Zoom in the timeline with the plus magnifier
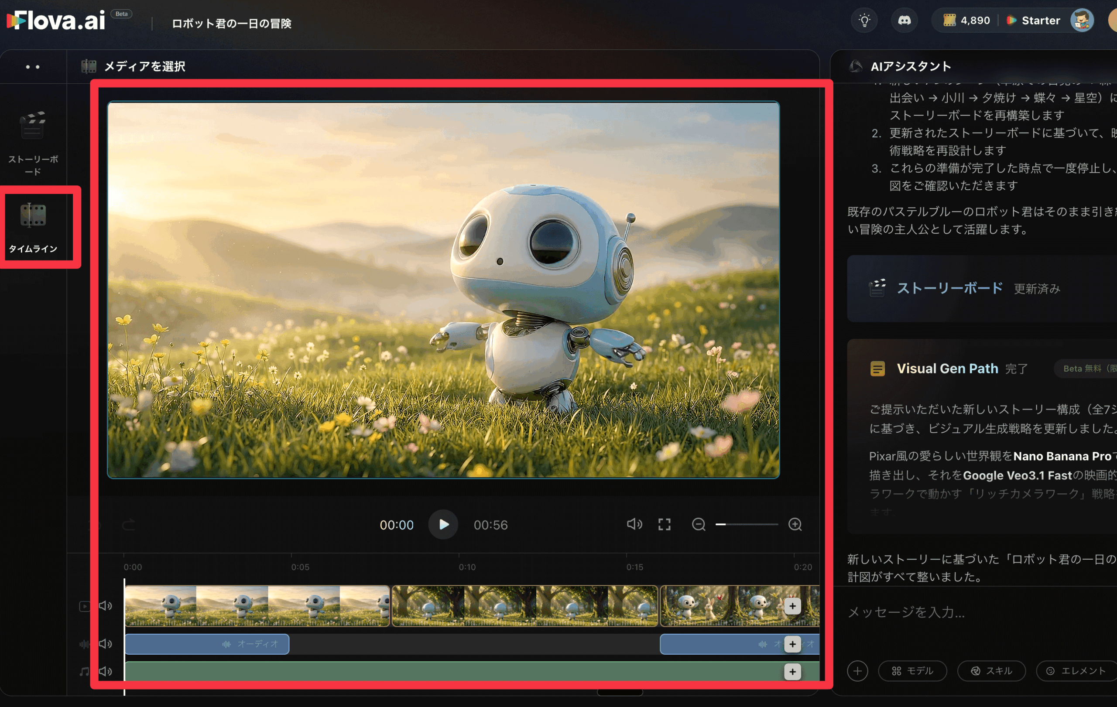The width and height of the screenshot is (1117, 707). click(795, 524)
